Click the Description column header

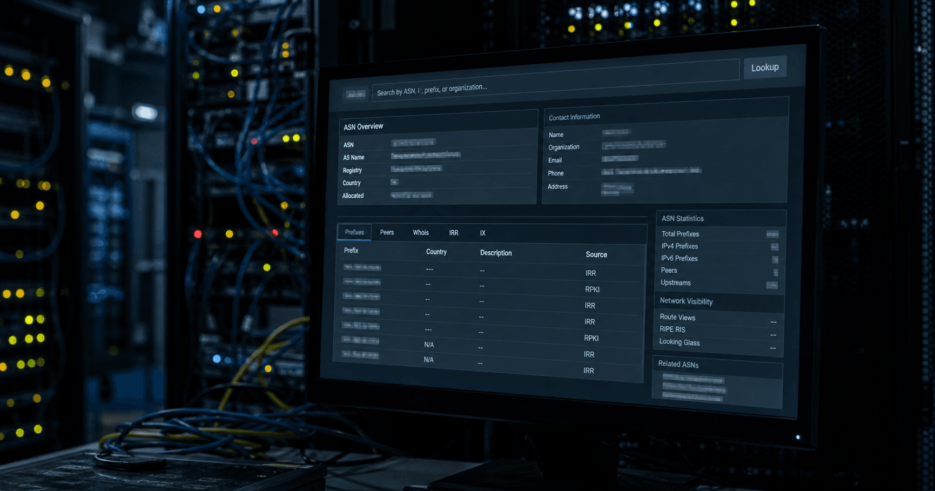[496, 253]
